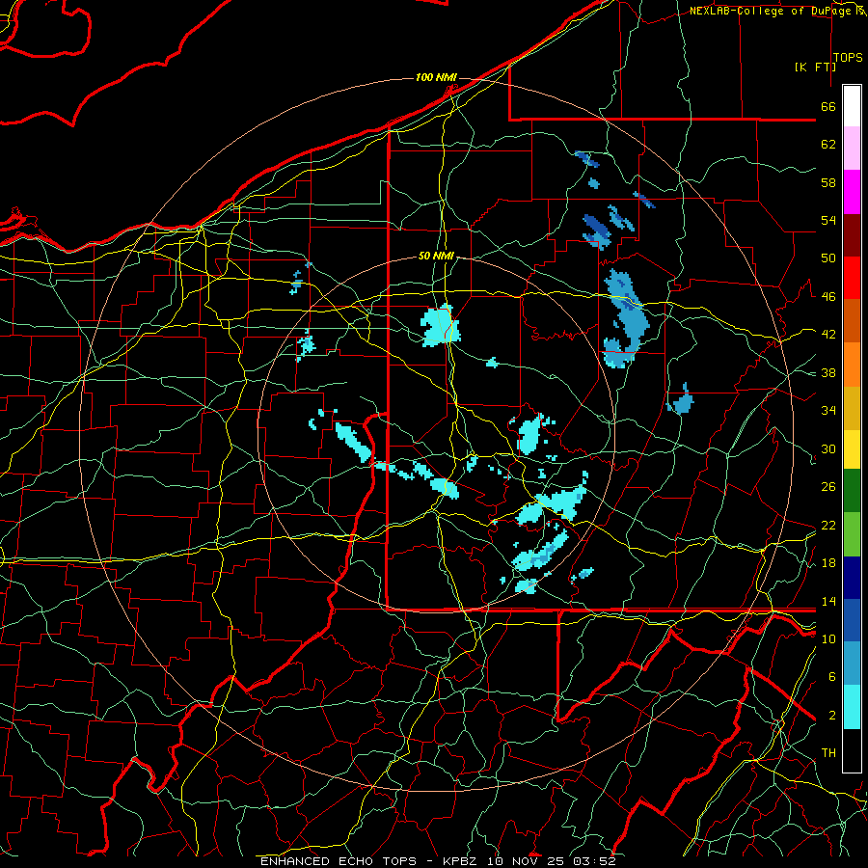Pick the dark orange legend color block
868x868 pixels.
pos(852,321)
